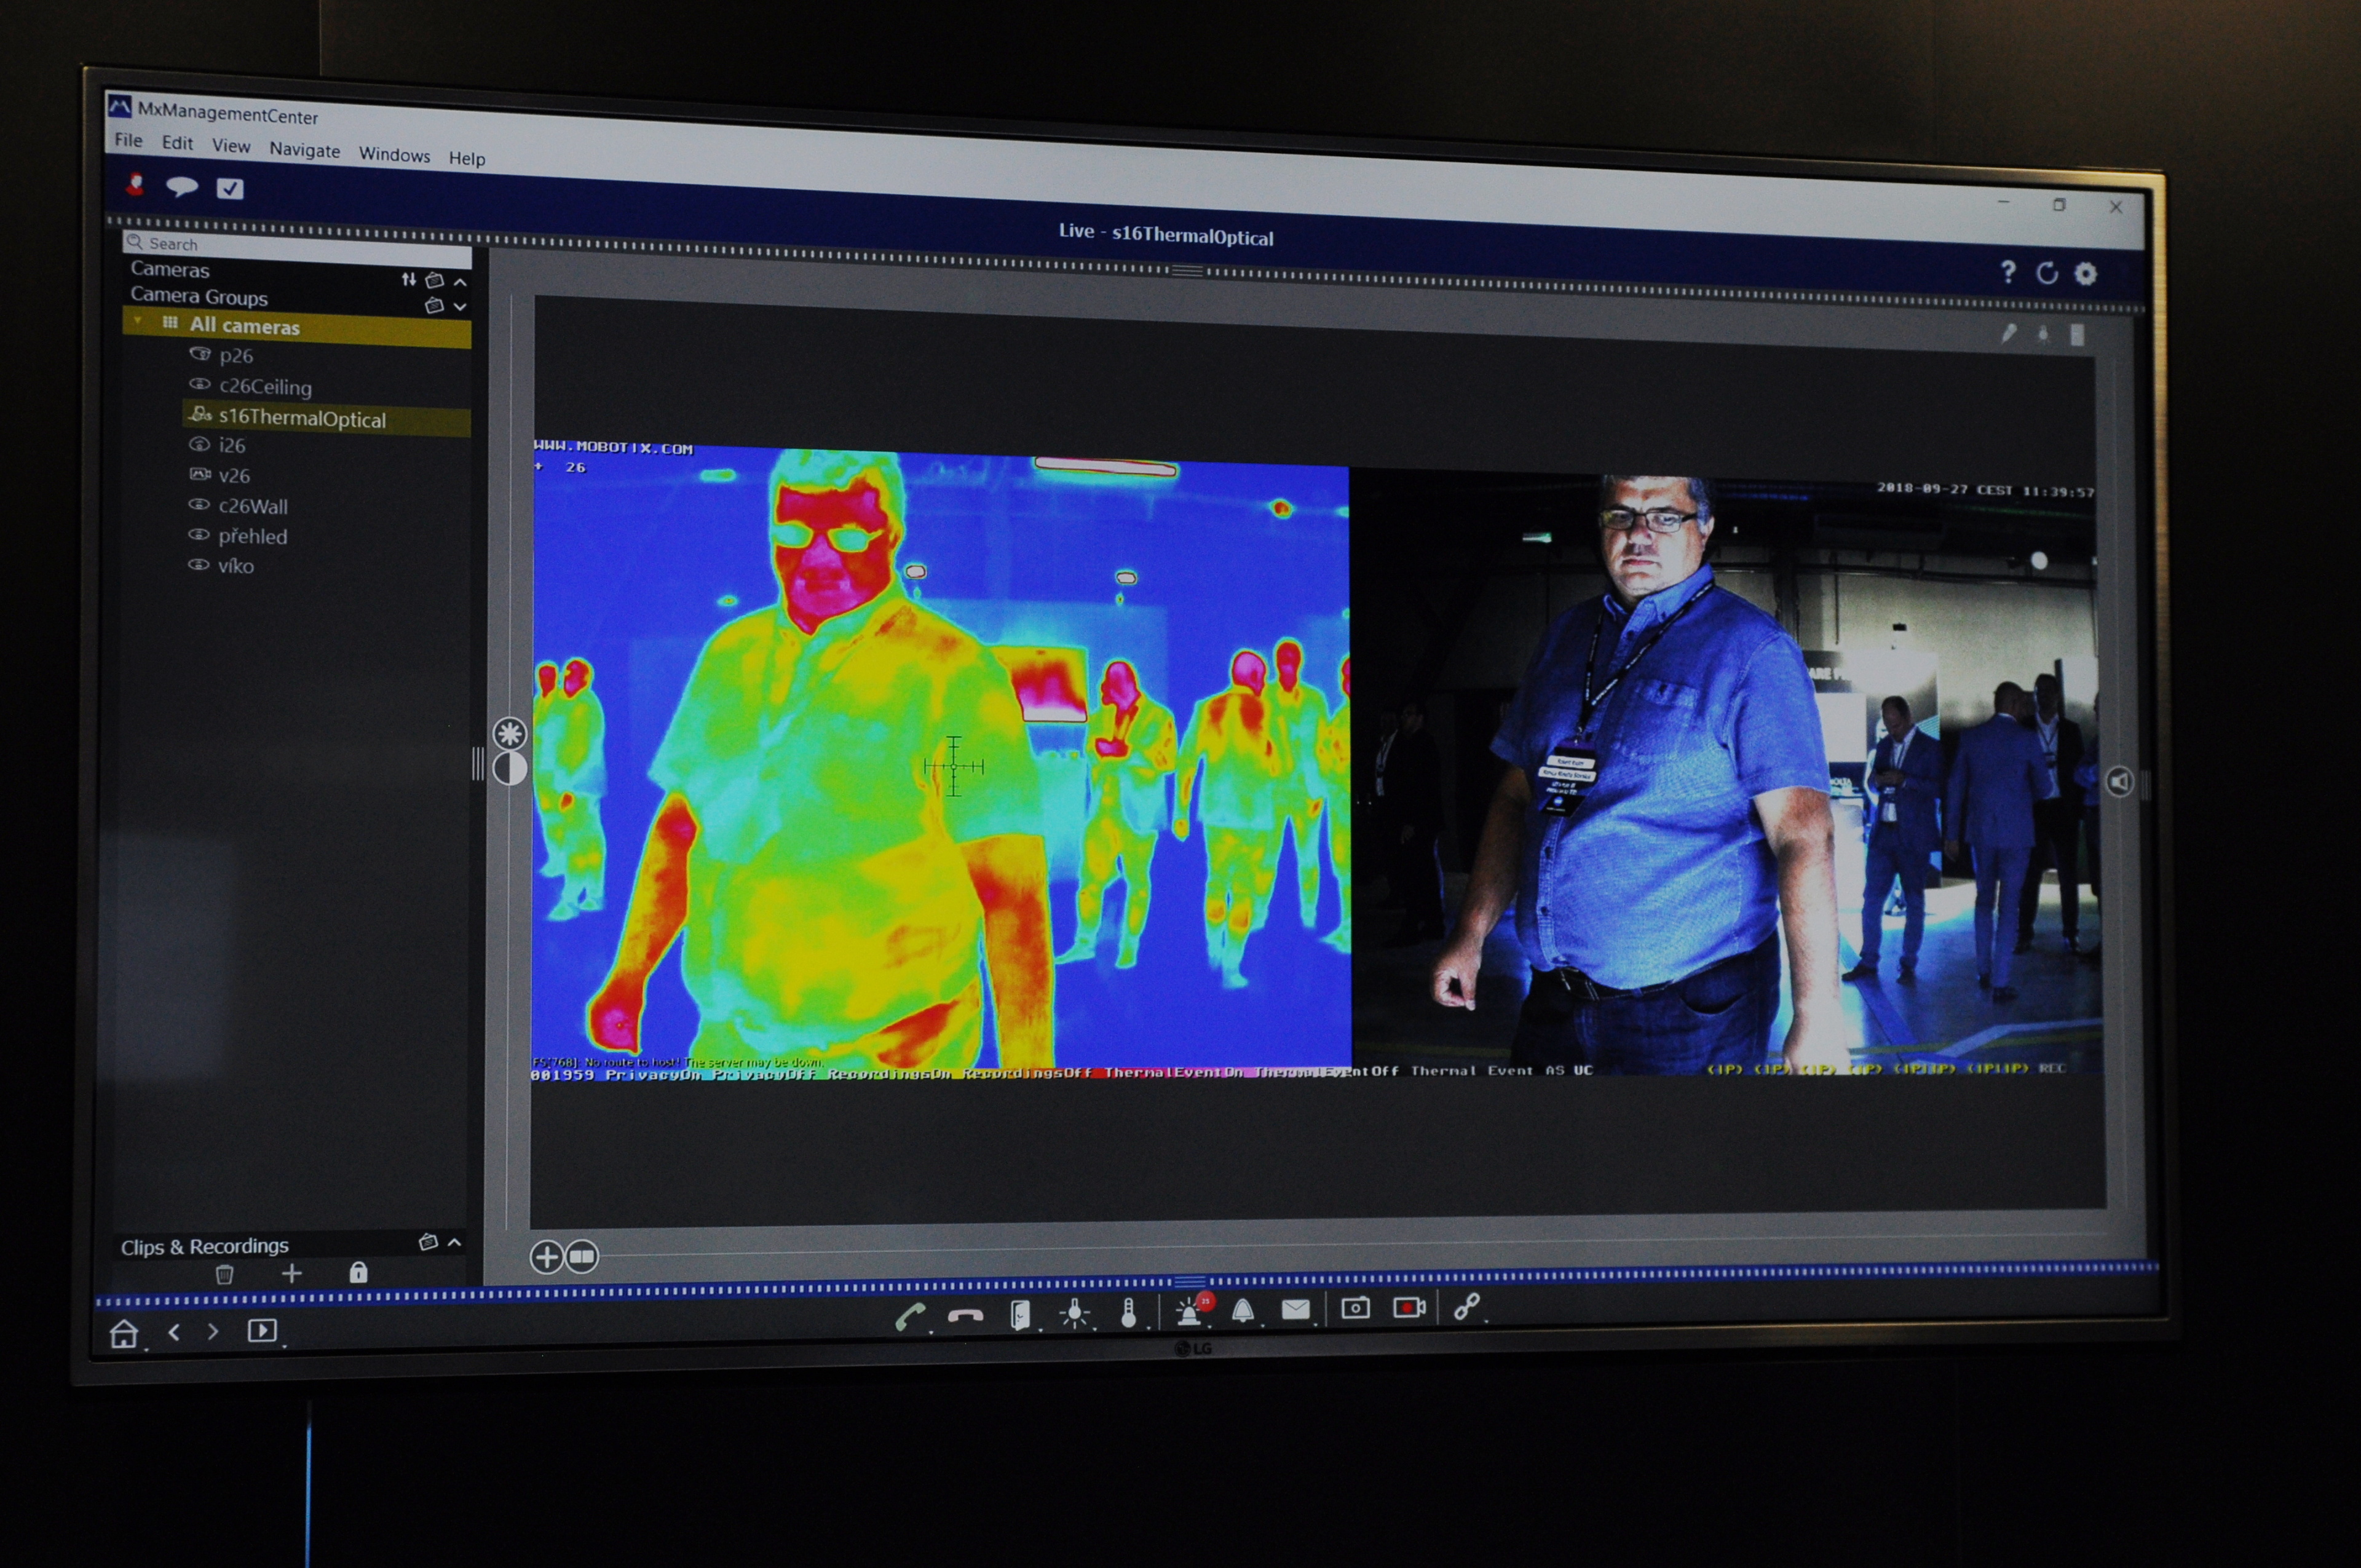Click the door opener icon
This screenshot has height=1568, width=2361.
pos(1019,1315)
